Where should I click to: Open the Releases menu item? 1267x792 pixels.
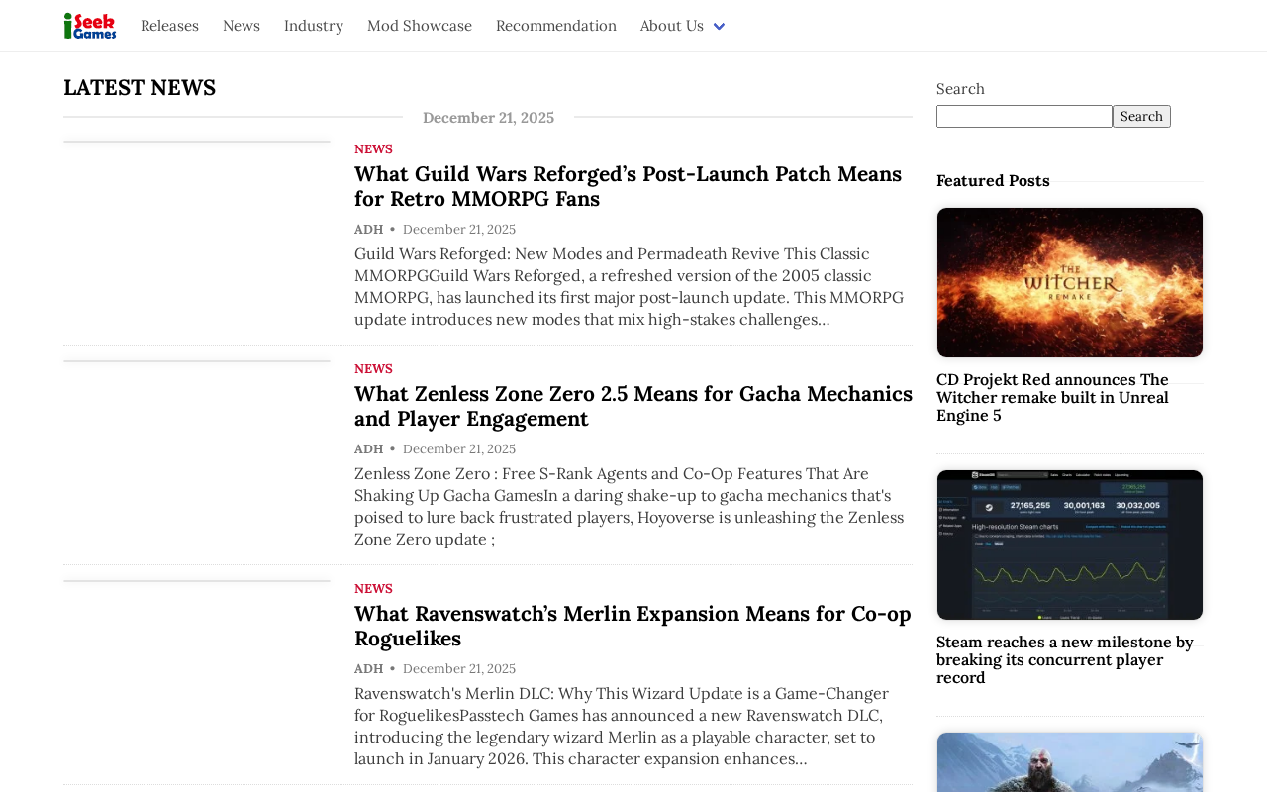coord(169,26)
